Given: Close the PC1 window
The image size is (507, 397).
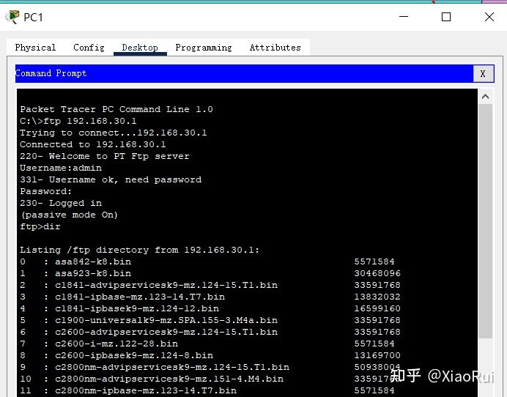Looking at the screenshot, I should click(489, 17).
